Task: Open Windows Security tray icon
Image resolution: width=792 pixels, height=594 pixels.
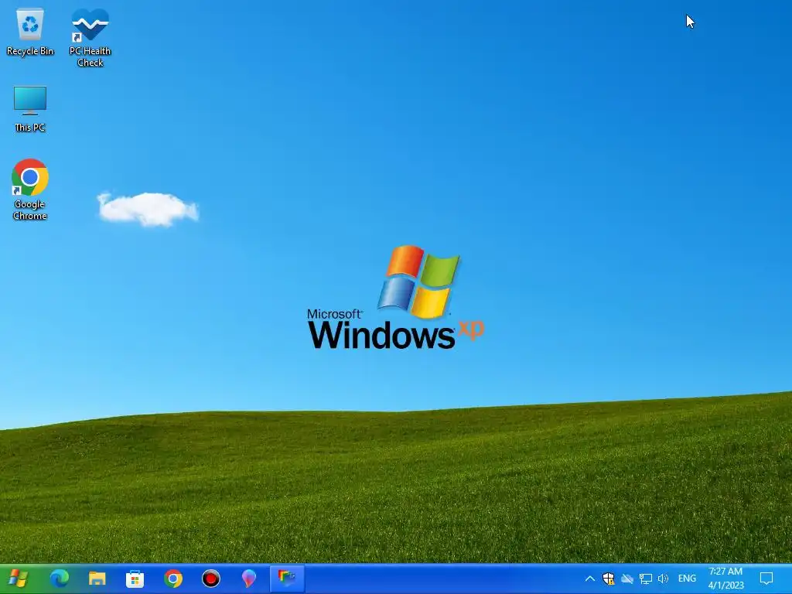Action: 608,579
